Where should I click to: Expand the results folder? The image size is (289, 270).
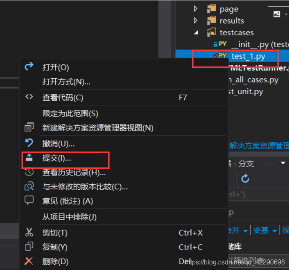(x=196, y=20)
